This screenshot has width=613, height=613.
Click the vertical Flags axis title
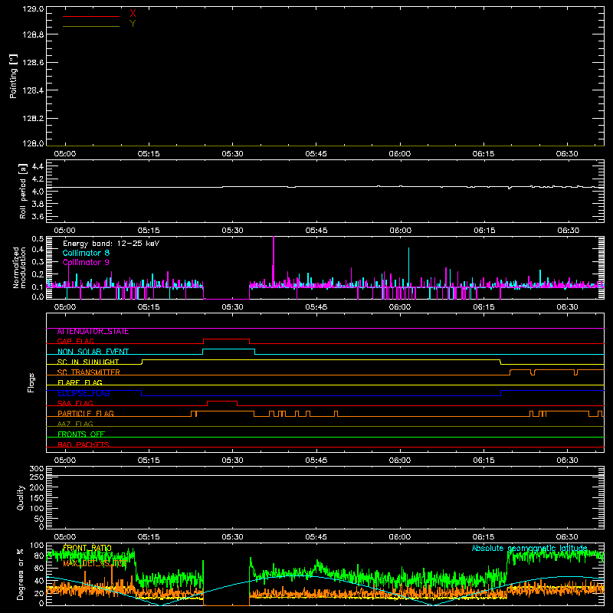click(x=31, y=382)
